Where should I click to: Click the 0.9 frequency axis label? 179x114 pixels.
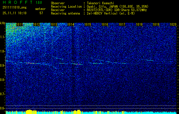pyautogui.click(x=3, y=66)
